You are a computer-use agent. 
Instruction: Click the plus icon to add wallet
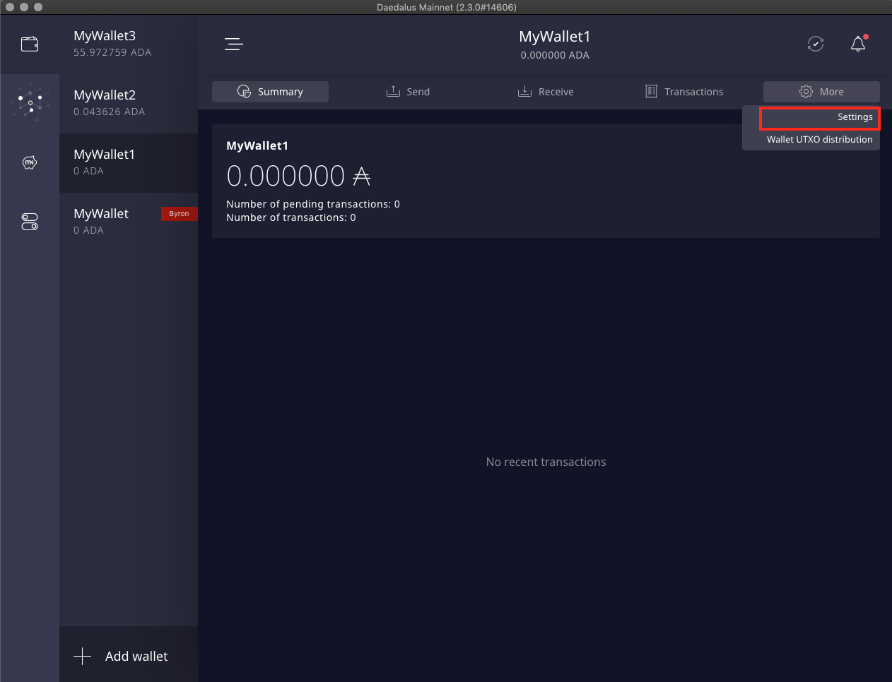tap(83, 656)
